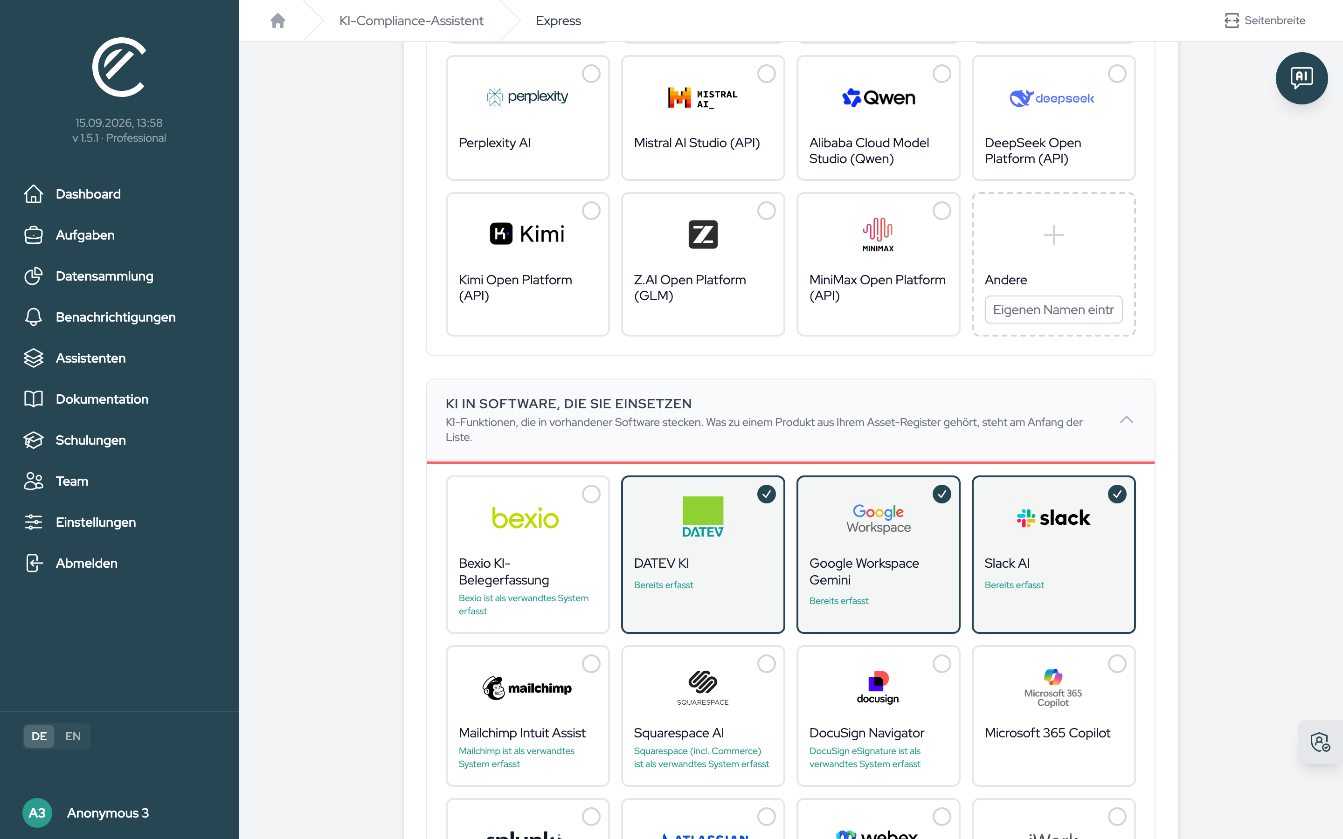Viewport: 1343px width, 839px height.
Task: Select the DeepSeek Open Platform radio
Action: 1117,73
